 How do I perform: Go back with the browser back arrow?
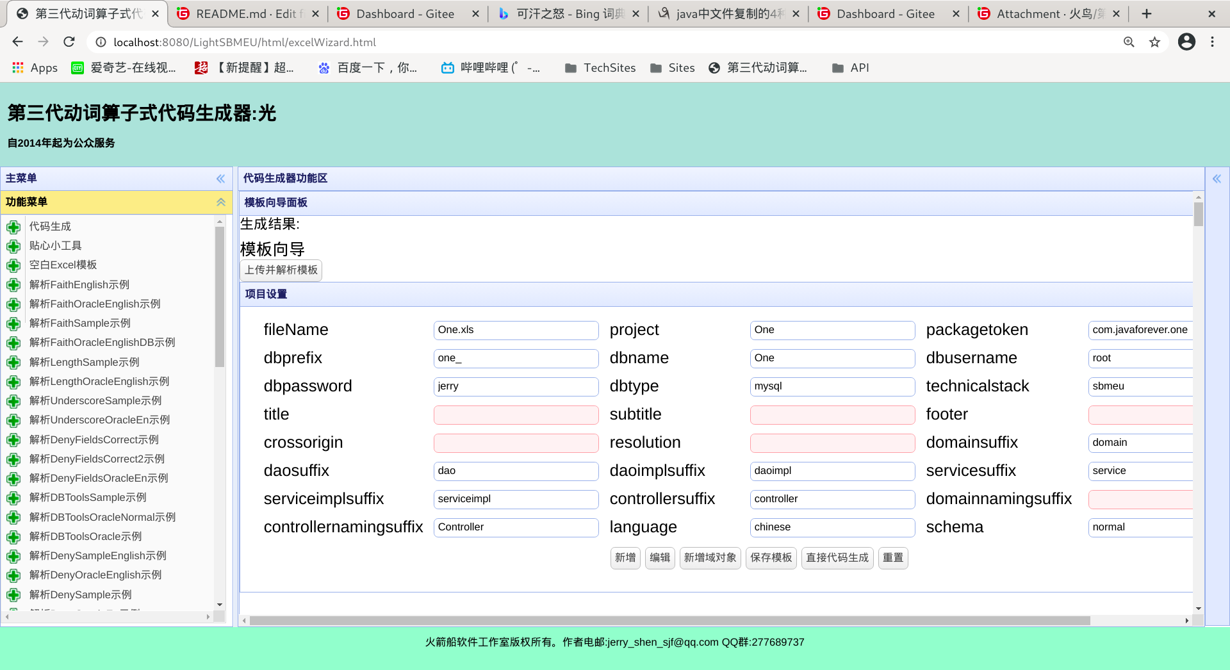[x=17, y=42]
